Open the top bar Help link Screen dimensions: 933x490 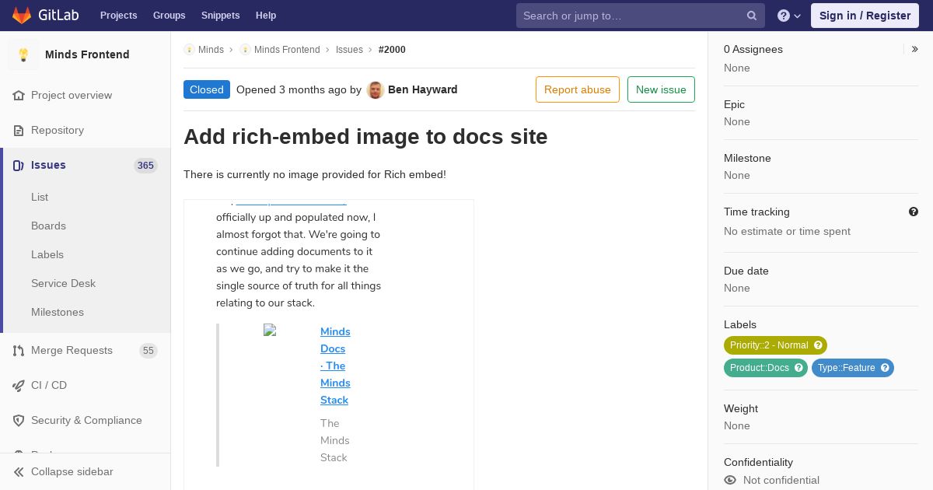pyautogui.click(x=266, y=16)
